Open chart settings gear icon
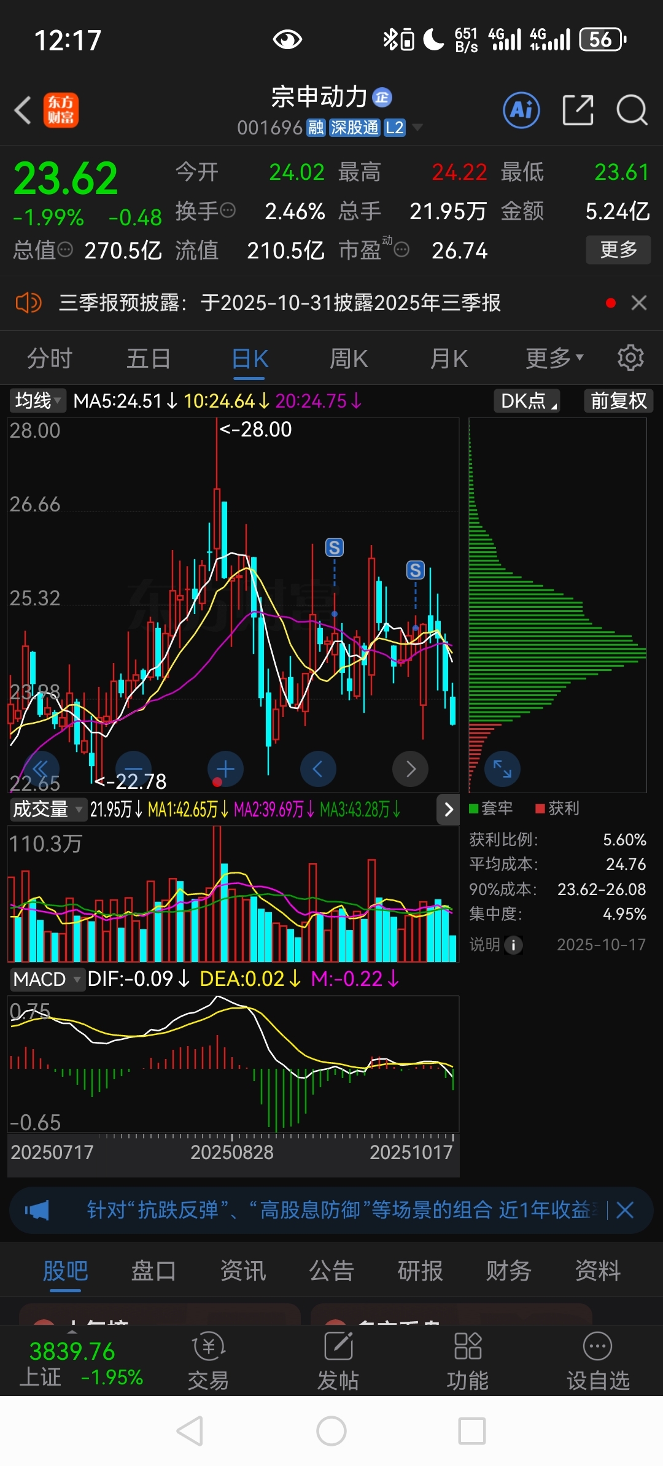663x1466 pixels. 630,358
